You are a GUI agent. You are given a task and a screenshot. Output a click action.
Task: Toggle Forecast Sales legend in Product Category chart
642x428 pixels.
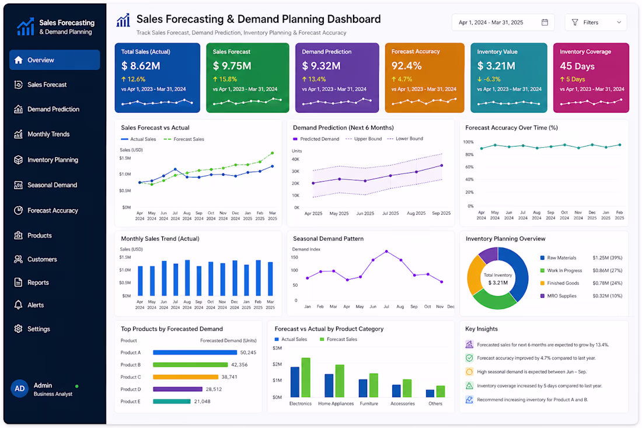[x=338, y=339]
